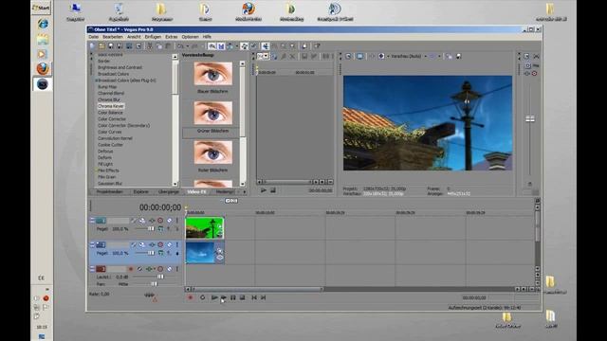
Task: Open the Optionen menu
Action: 190,37
